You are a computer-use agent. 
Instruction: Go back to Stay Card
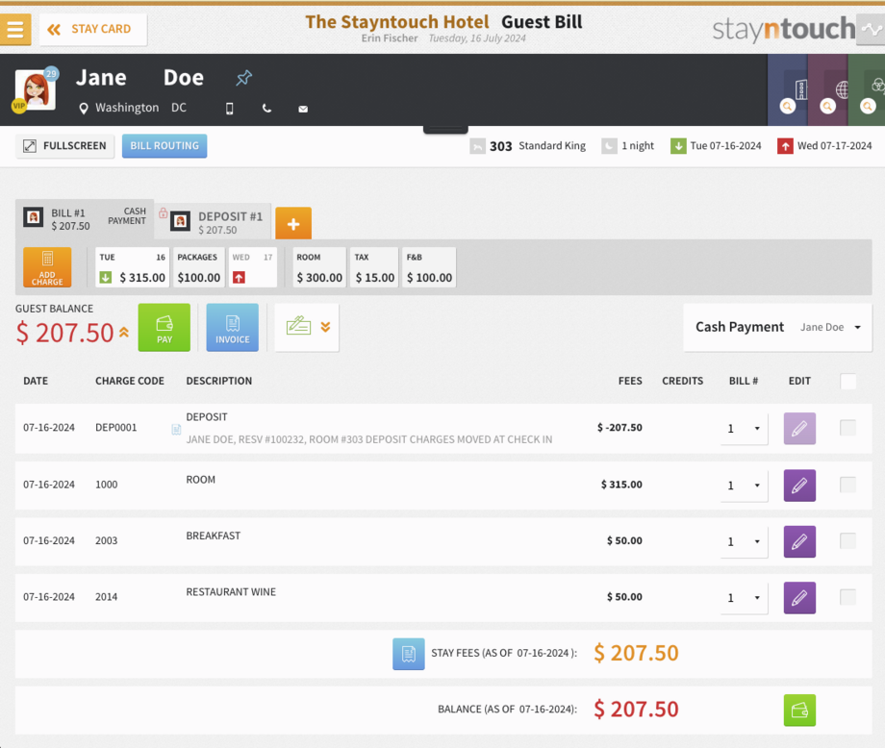tap(93, 30)
